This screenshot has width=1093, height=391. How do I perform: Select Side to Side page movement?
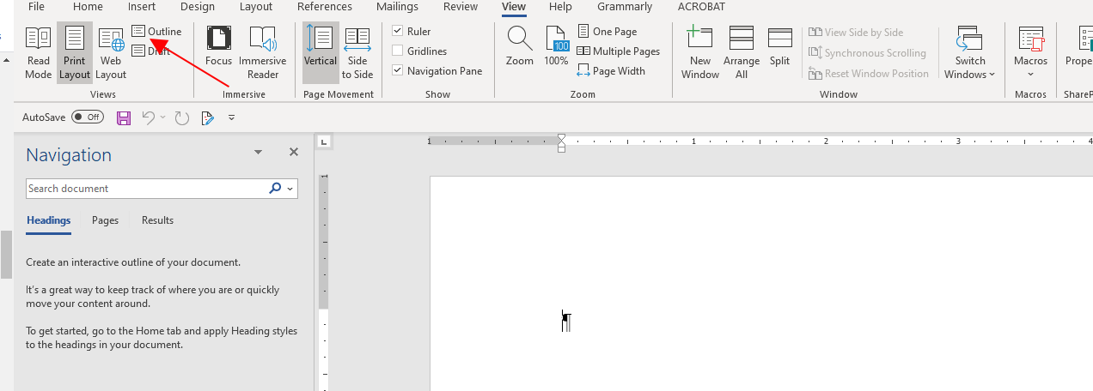(357, 52)
